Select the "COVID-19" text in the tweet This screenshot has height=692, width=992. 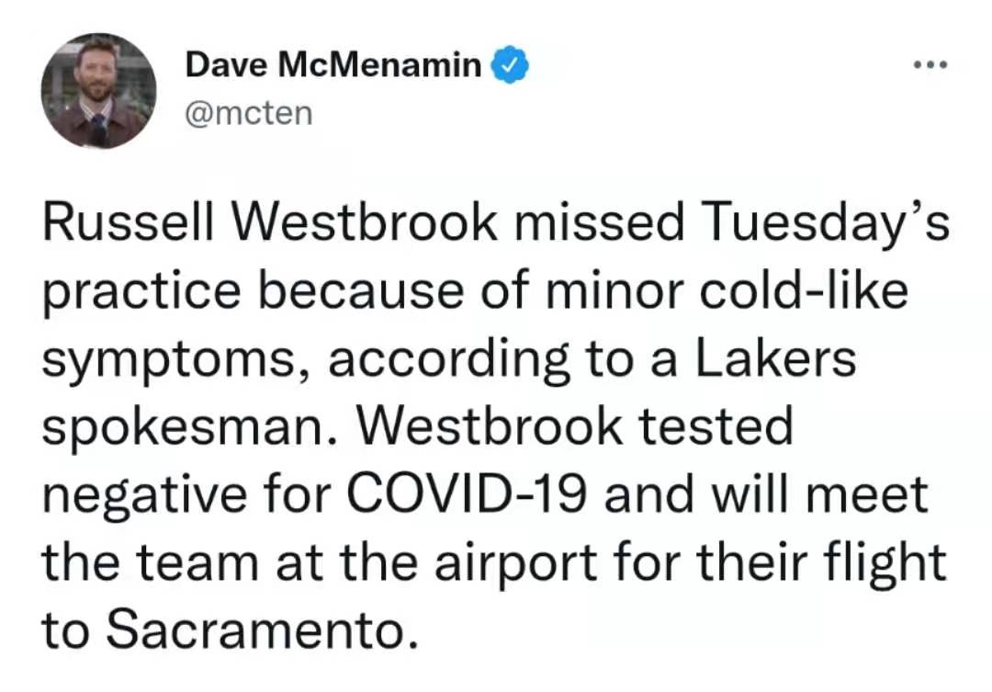(x=466, y=494)
